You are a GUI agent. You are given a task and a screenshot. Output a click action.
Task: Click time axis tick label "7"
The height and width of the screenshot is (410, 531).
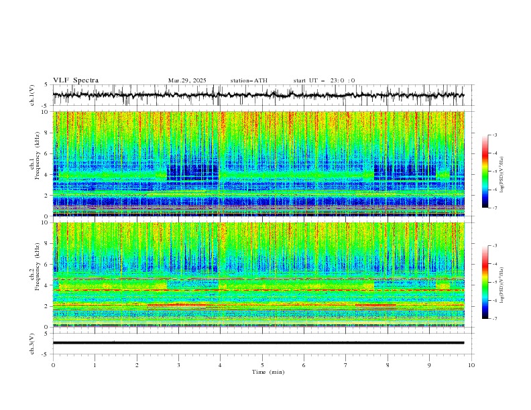[346, 365]
